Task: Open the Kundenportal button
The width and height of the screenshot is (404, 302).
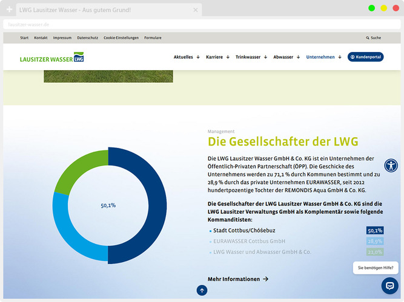Action: (x=365, y=57)
